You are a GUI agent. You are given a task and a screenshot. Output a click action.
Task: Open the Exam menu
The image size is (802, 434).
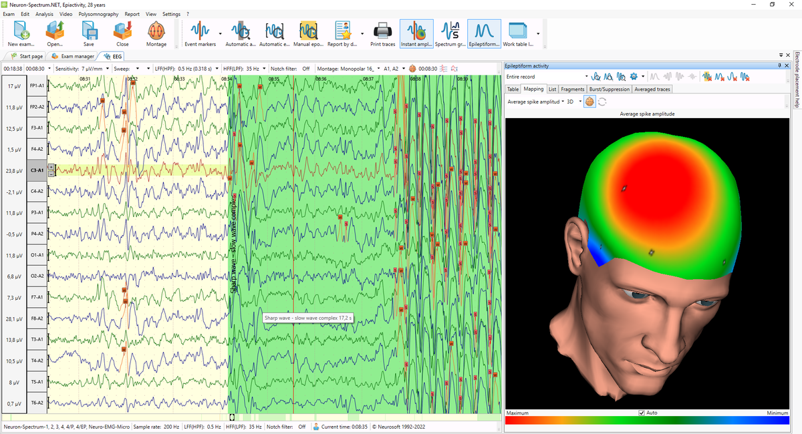(9, 14)
